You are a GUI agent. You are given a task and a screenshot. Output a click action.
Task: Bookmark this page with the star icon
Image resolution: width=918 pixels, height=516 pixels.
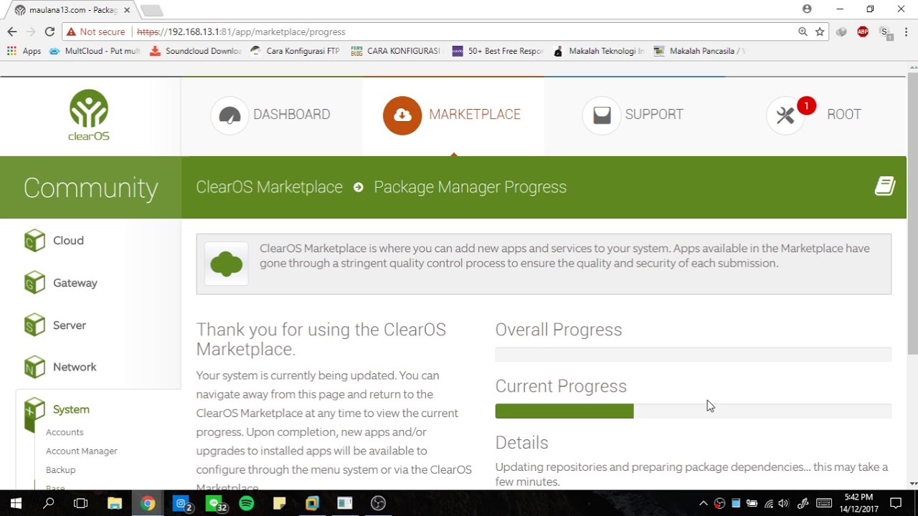click(x=820, y=32)
